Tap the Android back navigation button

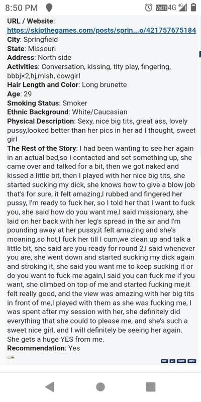tap(49, 387)
